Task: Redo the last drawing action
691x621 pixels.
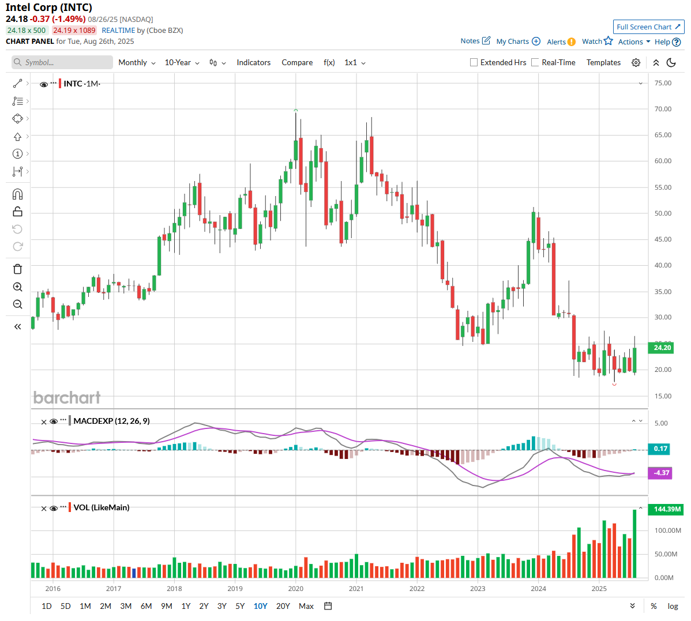Action: pyautogui.click(x=18, y=247)
